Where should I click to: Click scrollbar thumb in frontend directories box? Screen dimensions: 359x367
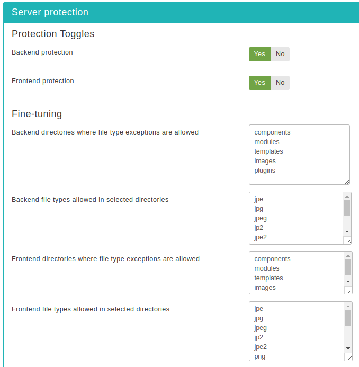pos(348,267)
